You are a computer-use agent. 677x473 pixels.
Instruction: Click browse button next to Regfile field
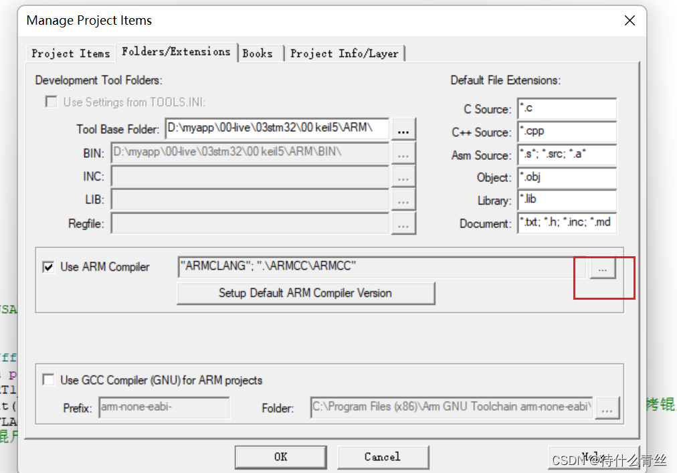pyautogui.click(x=403, y=223)
